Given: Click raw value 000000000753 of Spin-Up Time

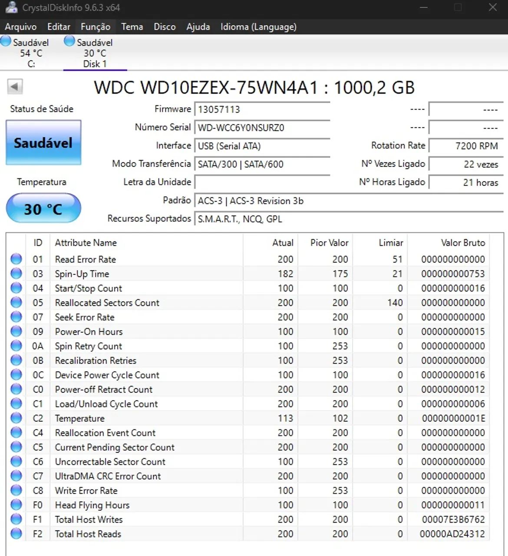Looking at the screenshot, I should coord(453,274).
